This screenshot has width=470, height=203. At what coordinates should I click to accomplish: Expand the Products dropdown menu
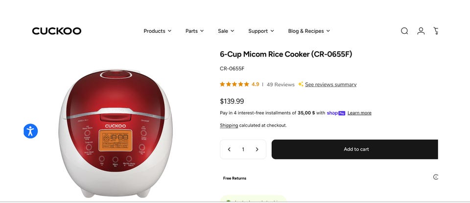(157, 31)
